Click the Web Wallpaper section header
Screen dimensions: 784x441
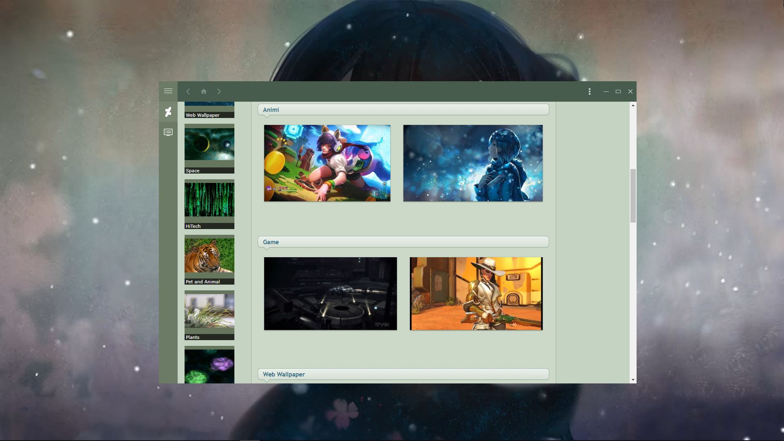pyautogui.click(x=403, y=374)
